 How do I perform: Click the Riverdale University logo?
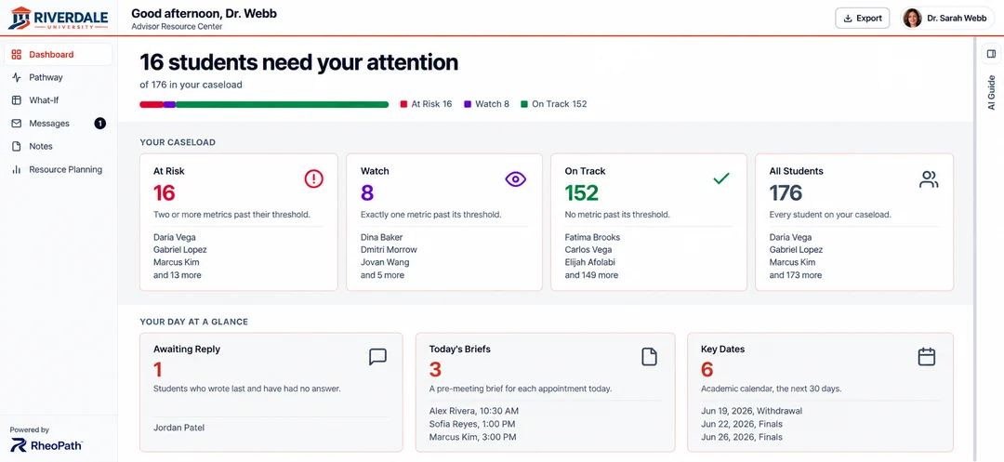click(59, 18)
